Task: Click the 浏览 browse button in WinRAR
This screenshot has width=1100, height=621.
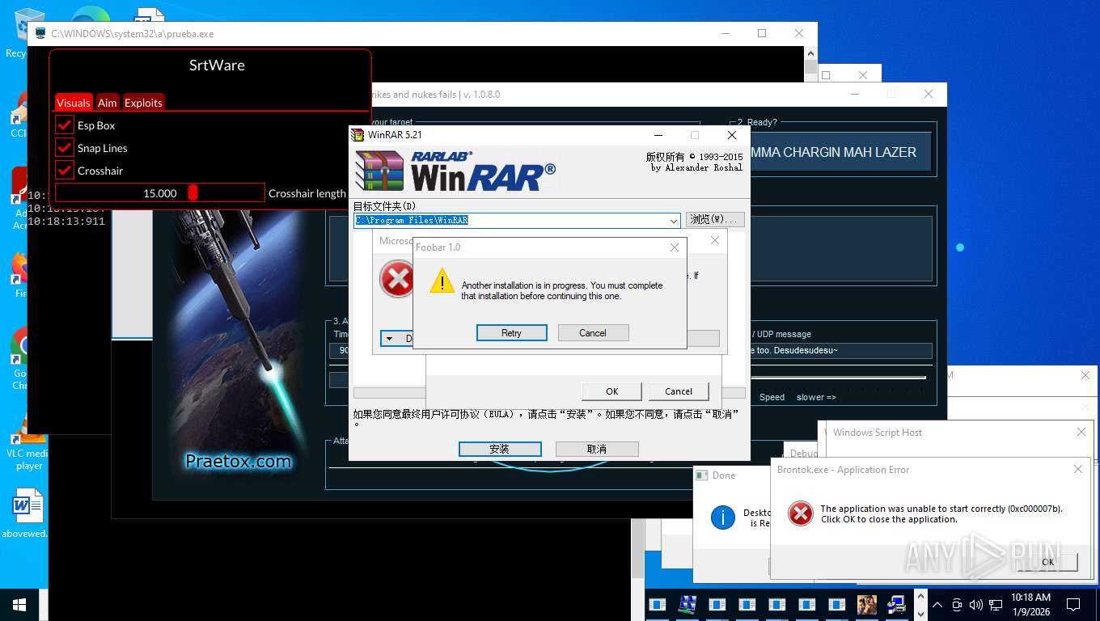Action: 715,220
